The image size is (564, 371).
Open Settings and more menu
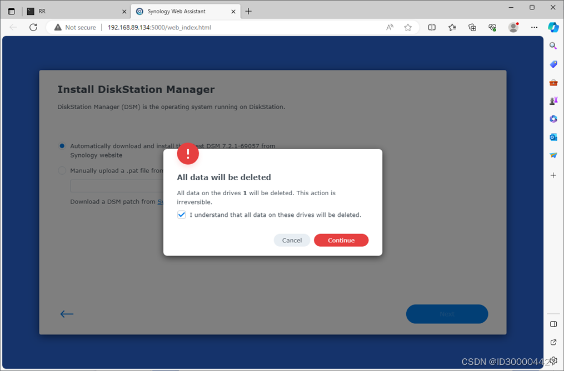[x=534, y=27]
